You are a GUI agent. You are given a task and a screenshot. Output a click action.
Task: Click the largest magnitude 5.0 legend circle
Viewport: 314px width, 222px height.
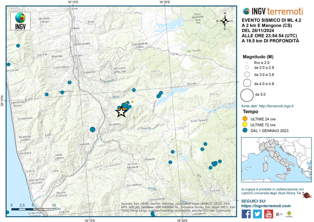coord(247,94)
